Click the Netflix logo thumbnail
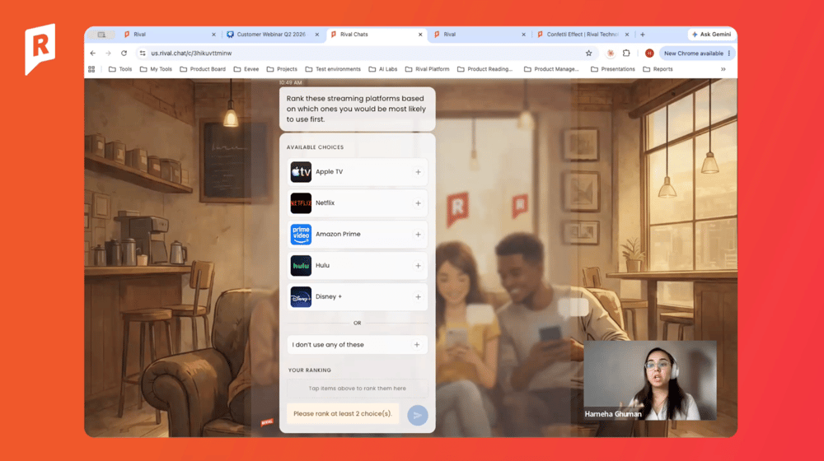The height and width of the screenshot is (461, 824). 301,203
